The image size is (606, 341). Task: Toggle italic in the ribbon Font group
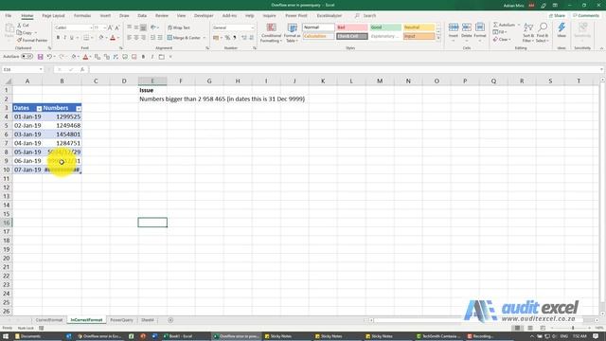point(64,38)
